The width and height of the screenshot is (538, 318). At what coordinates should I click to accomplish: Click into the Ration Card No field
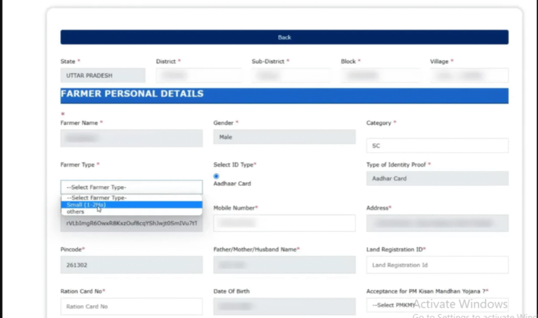pos(131,306)
